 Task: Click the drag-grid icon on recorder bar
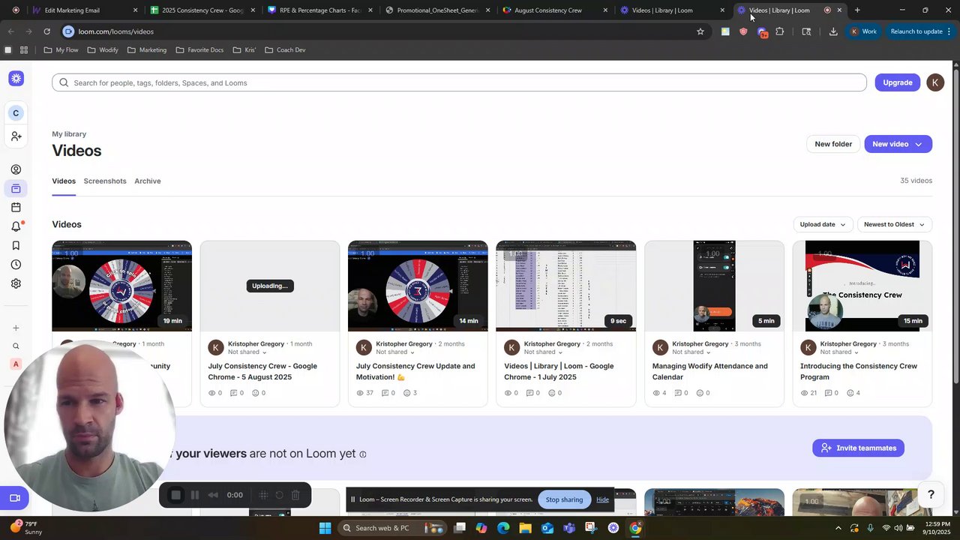click(263, 495)
